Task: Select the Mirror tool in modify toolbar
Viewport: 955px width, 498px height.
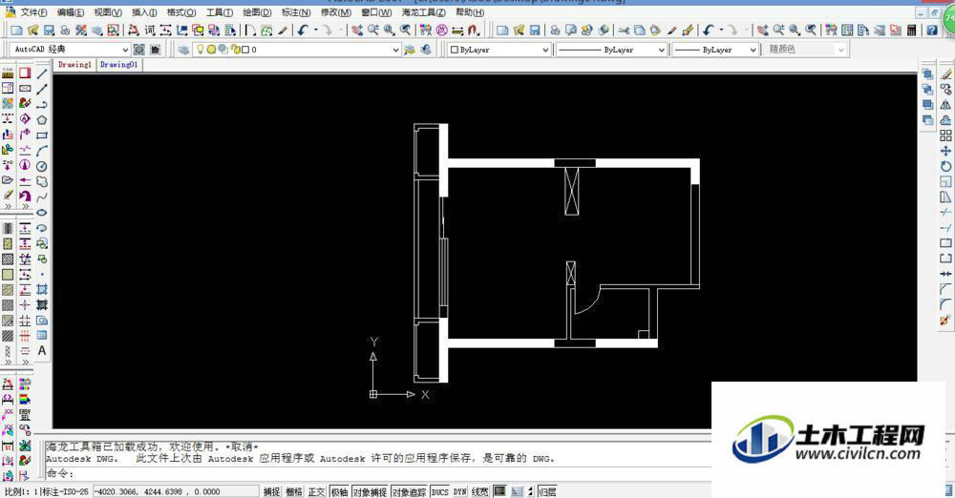Action: (945, 105)
